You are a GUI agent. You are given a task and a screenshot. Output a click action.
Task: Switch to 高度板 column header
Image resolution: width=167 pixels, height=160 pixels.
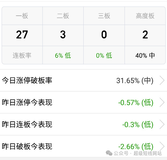click(x=145, y=16)
